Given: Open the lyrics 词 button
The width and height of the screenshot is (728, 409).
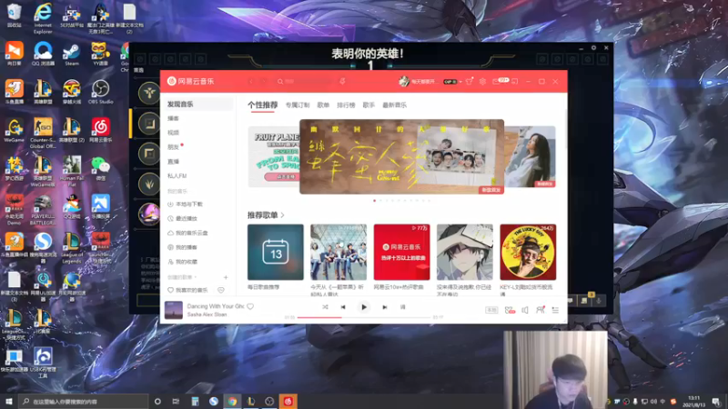Looking at the screenshot, I should (402, 307).
